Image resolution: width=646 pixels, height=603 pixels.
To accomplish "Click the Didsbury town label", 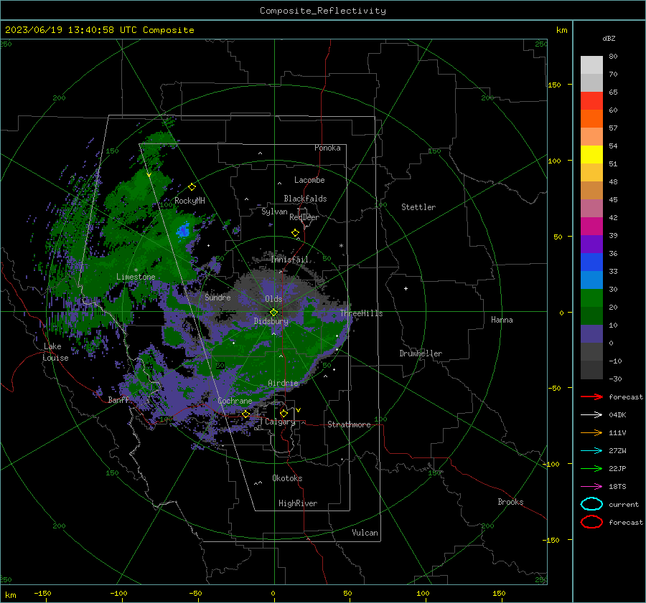I will tap(271, 321).
